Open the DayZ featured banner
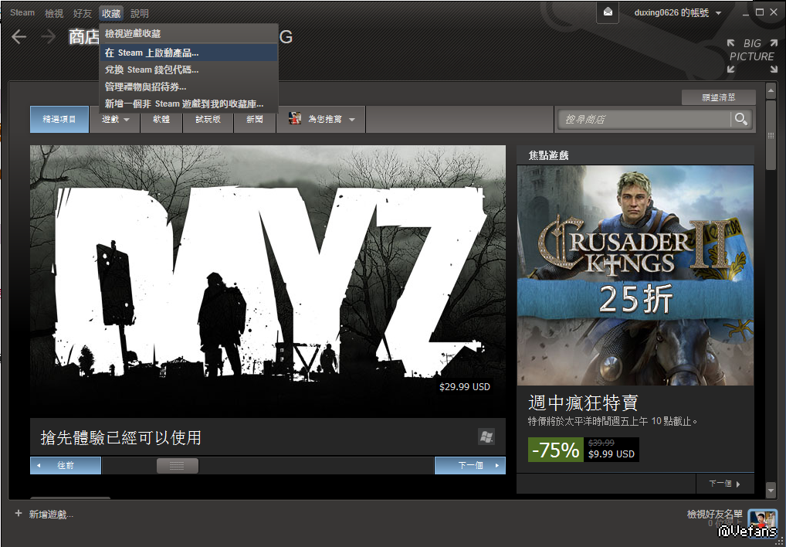The height and width of the screenshot is (547, 786). point(268,280)
